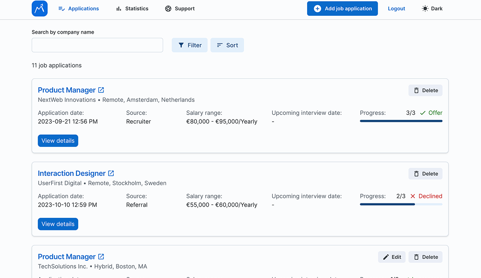Edit the TechSolutions Inc. application
This screenshot has width=481, height=278.
click(x=392, y=257)
